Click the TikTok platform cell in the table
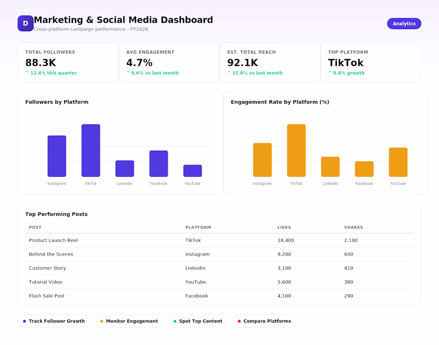Viewport: 439px width, 345px height. click(x=193, y=241)
